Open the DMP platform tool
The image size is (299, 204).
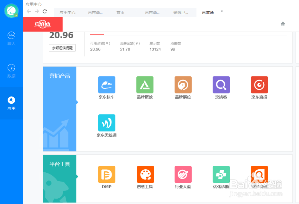[107, 174]
